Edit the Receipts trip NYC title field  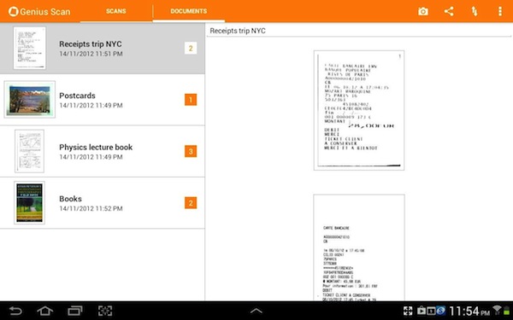coord(359,31)
